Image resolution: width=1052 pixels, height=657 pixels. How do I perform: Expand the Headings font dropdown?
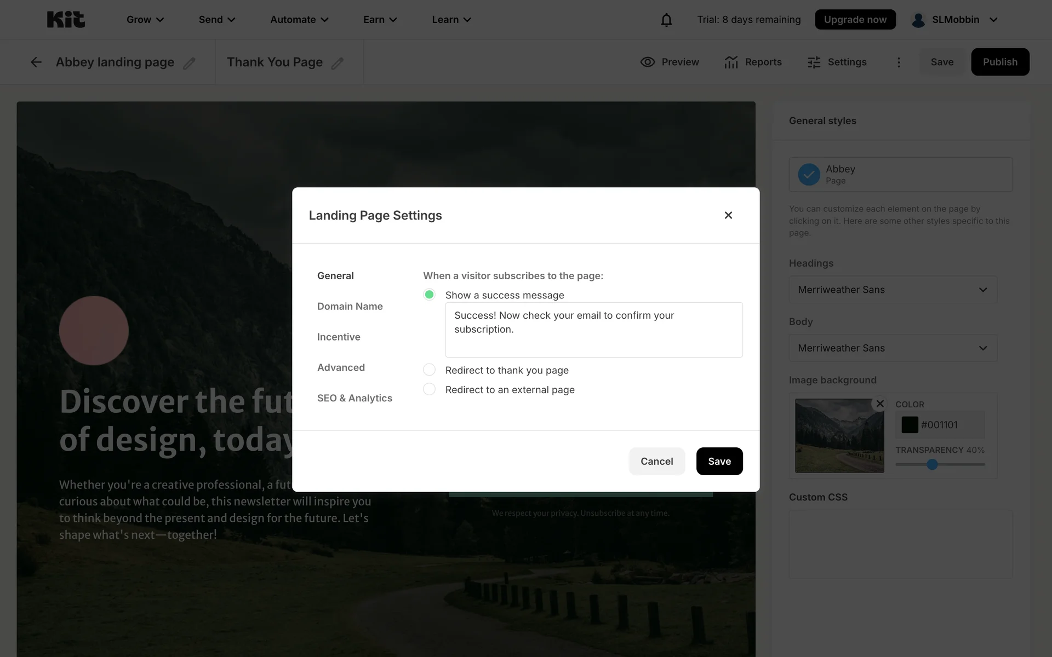[x=893, y=290]
